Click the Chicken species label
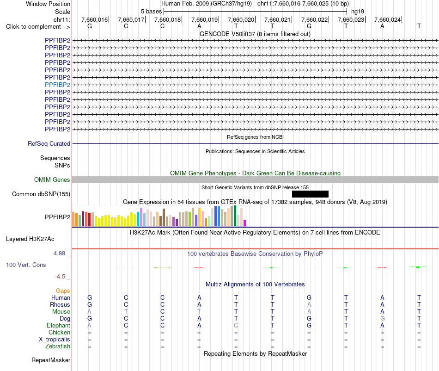The height and width of the screenshot is (371, 439). tap(59, 332)
